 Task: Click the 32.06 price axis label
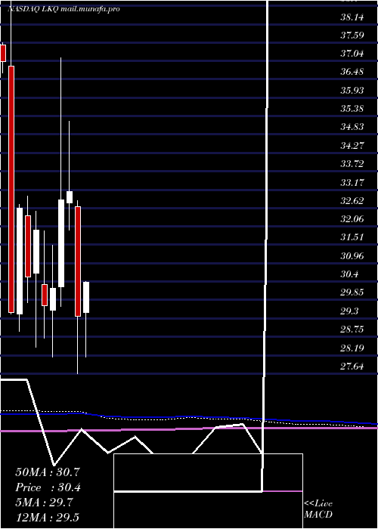[352, 219]
